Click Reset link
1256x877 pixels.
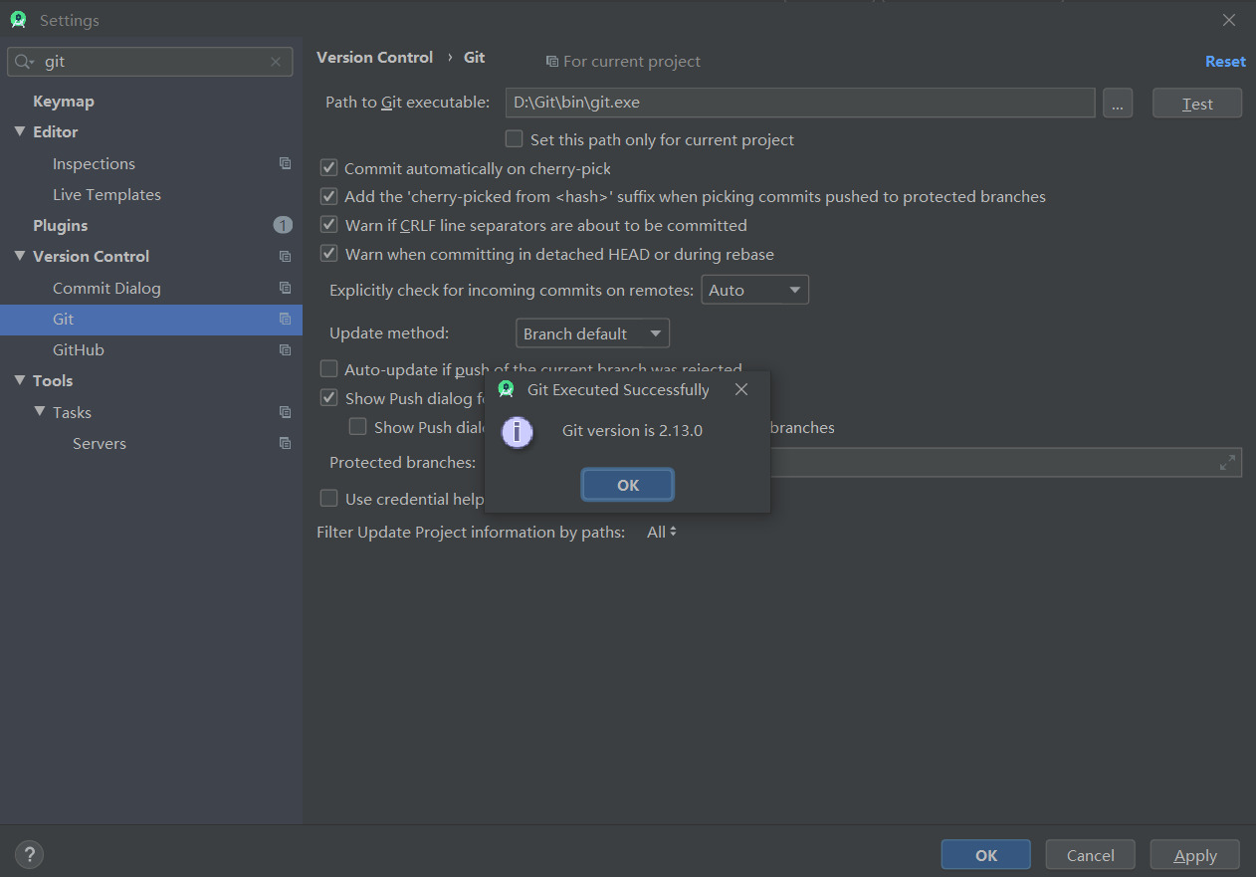[1225, 62]
